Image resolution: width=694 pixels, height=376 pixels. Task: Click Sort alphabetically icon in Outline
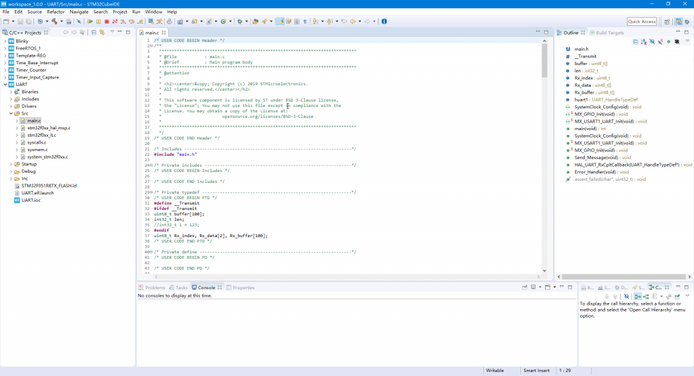644,41
